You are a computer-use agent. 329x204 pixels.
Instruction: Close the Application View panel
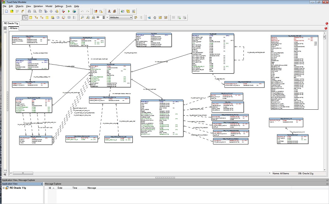(42, 184)
